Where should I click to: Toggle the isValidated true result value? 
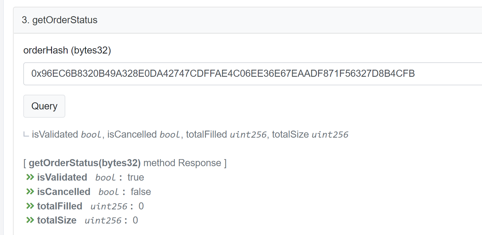136,177
